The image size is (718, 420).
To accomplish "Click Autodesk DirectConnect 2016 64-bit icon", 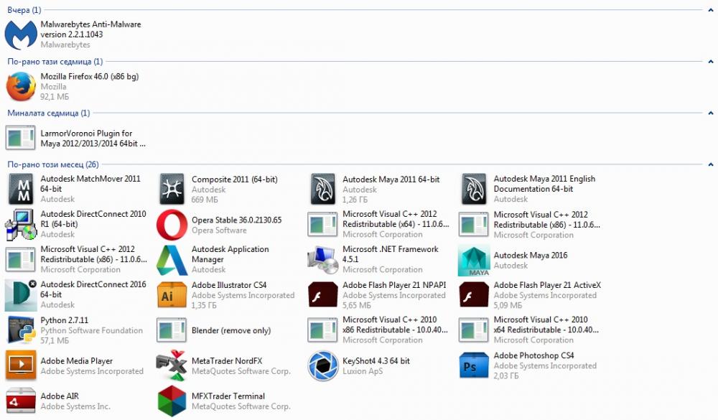I will [21, 295].
